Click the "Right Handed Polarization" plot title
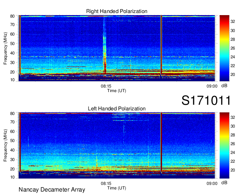Screen dimensions: 239x194 117,11
